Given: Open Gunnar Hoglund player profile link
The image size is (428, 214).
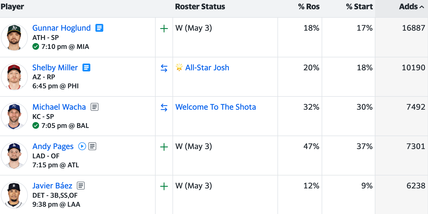Looking at the screenshot, I should click(x=61, y=28).
